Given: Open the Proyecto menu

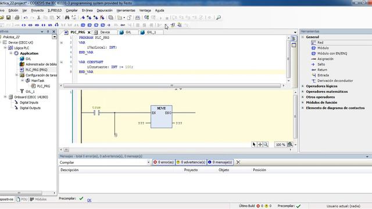Looking at the screenshot, I should click(37, 10).
